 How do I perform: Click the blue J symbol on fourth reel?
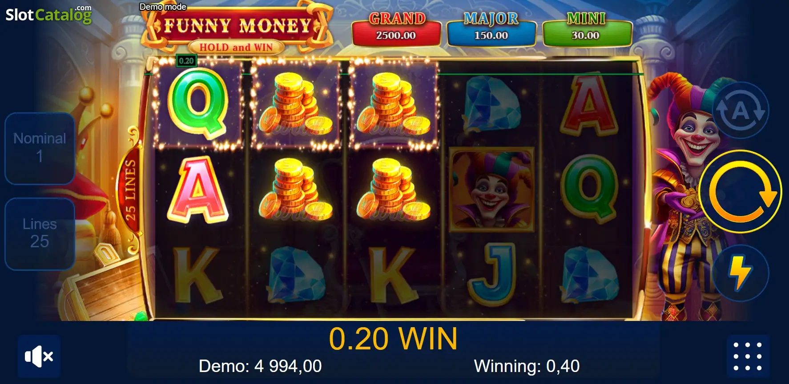[x=492, y=273]
